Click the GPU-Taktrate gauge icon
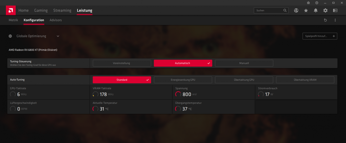 click(13, 94)
